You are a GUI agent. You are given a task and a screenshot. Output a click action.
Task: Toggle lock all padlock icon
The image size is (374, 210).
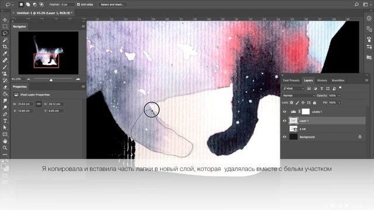(314, 103)
